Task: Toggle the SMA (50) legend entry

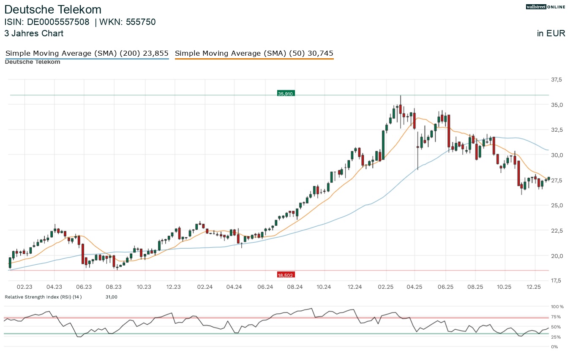Action: tap(254, 53)
